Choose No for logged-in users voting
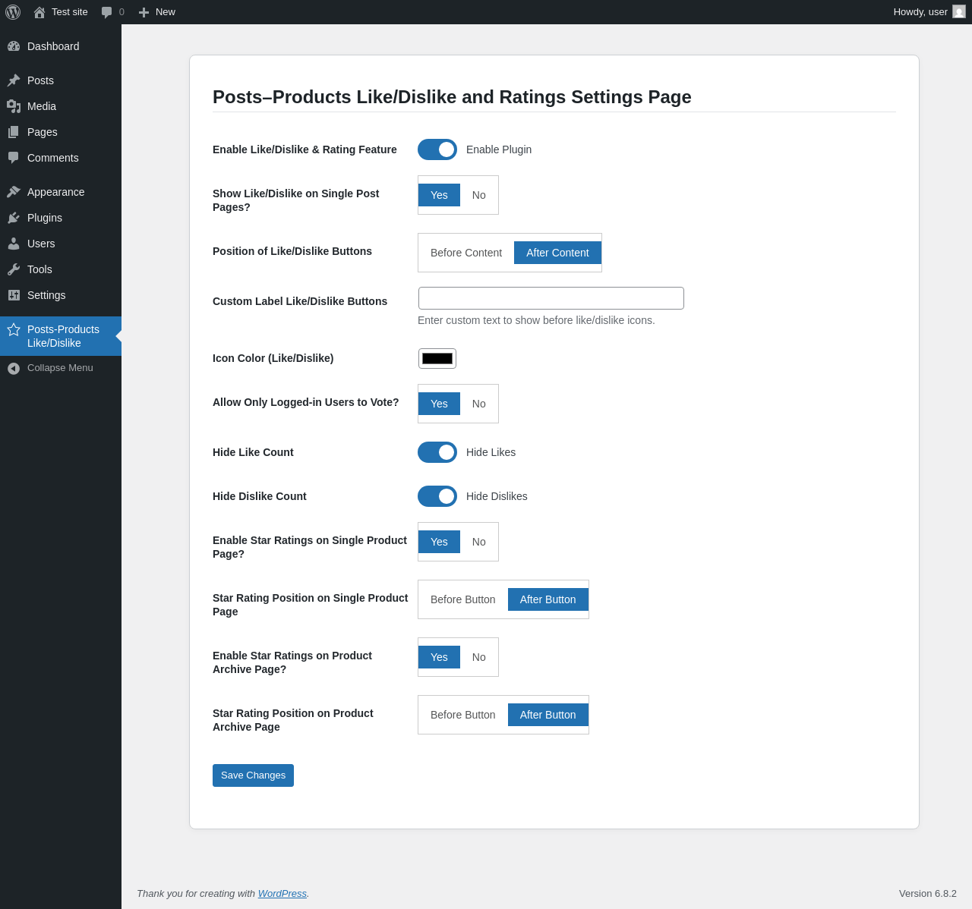The width and height of the screenshot is (972, 909). tap(479, 404)
